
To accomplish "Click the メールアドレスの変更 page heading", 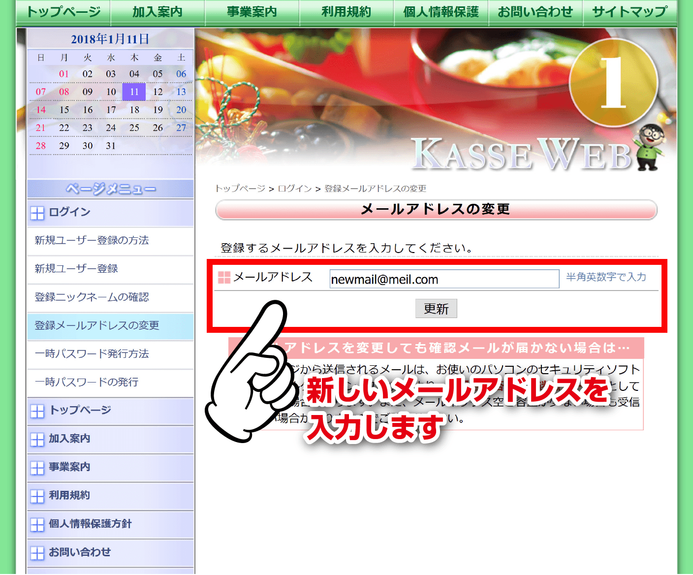I will [436, 210].
